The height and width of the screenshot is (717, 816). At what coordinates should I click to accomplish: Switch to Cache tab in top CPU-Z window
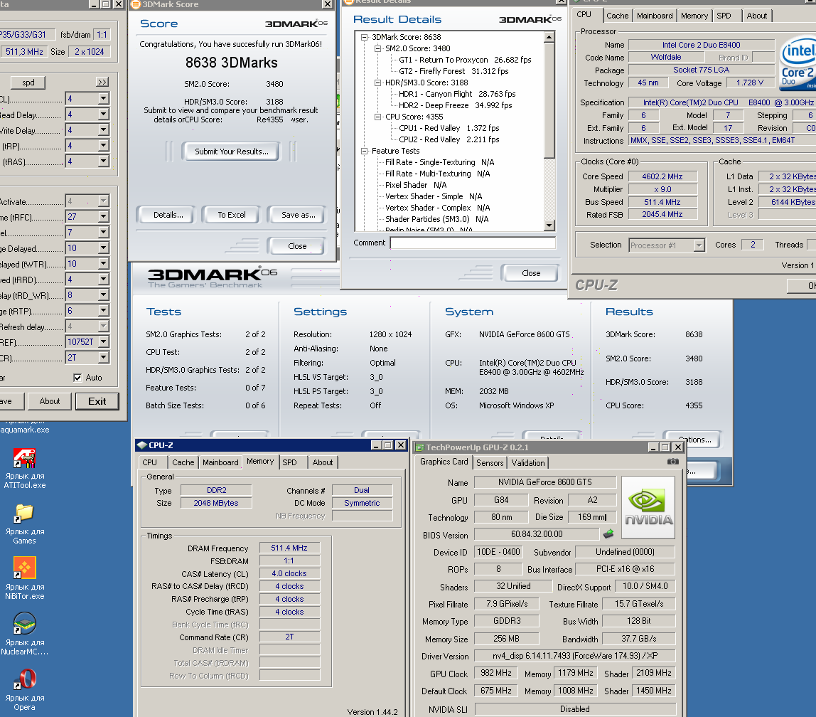(617, 16)
